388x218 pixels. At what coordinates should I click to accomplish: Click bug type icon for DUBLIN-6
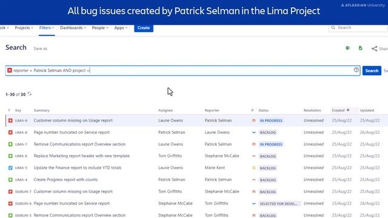[x=10, y=203]
